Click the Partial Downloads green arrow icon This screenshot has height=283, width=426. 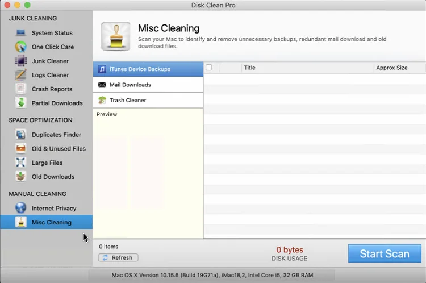click(20, 103)
